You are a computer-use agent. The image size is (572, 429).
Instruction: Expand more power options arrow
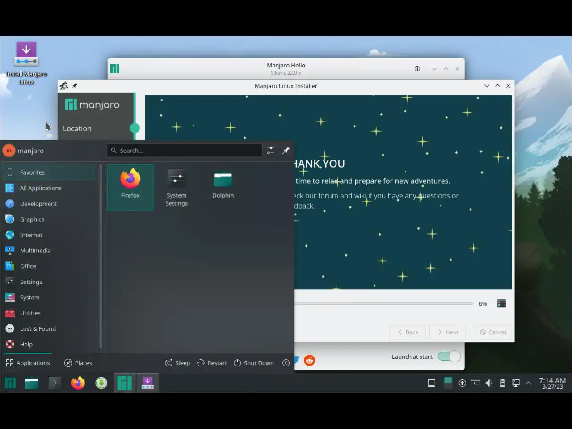286,363
